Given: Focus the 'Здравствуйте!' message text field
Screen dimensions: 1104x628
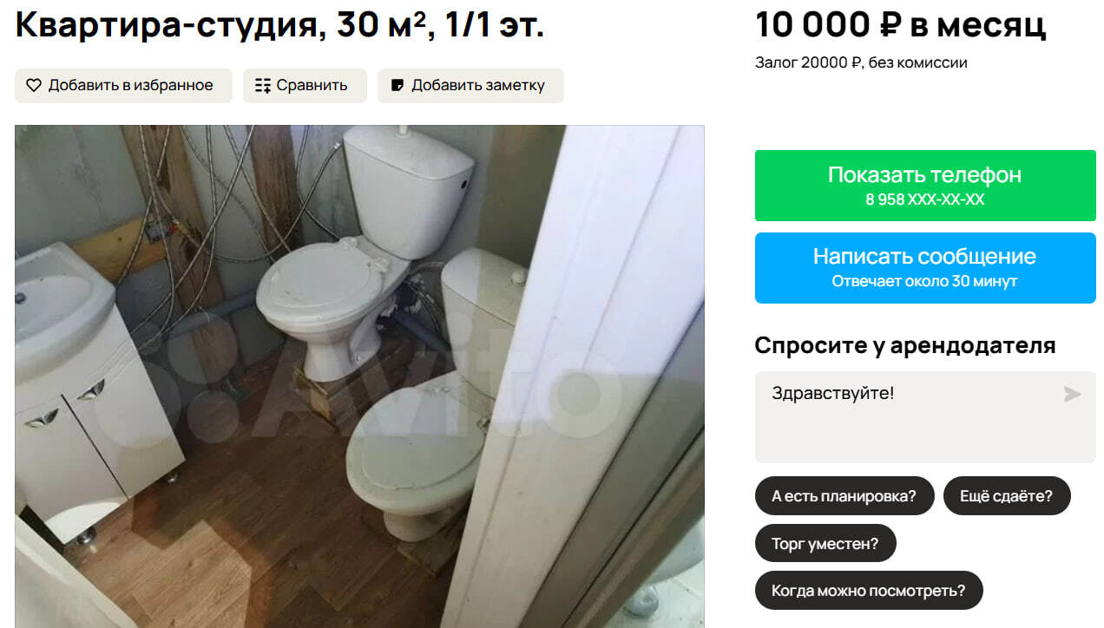Looking at the screenshot, I should tap(925, 417).
